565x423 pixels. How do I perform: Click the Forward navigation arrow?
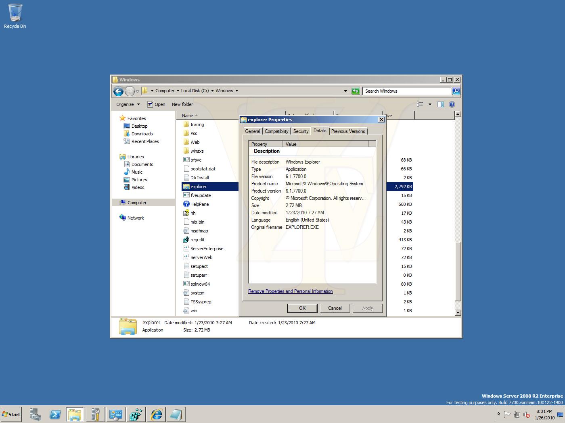(130, 91)
